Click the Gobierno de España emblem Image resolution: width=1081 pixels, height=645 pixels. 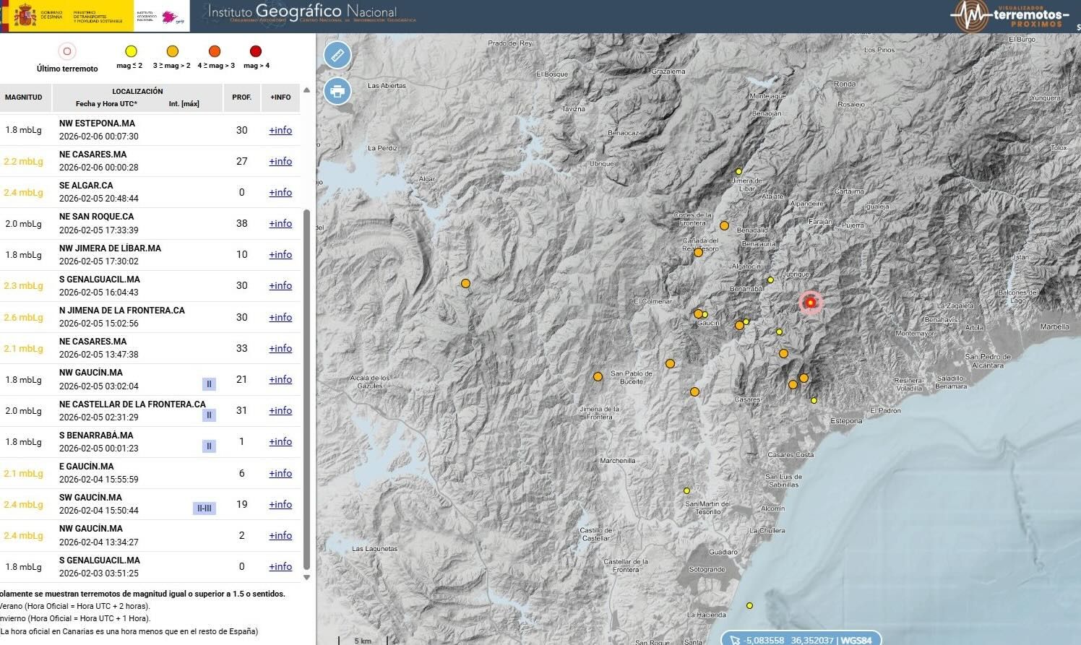pyautogui.click(x=27, y=16)
